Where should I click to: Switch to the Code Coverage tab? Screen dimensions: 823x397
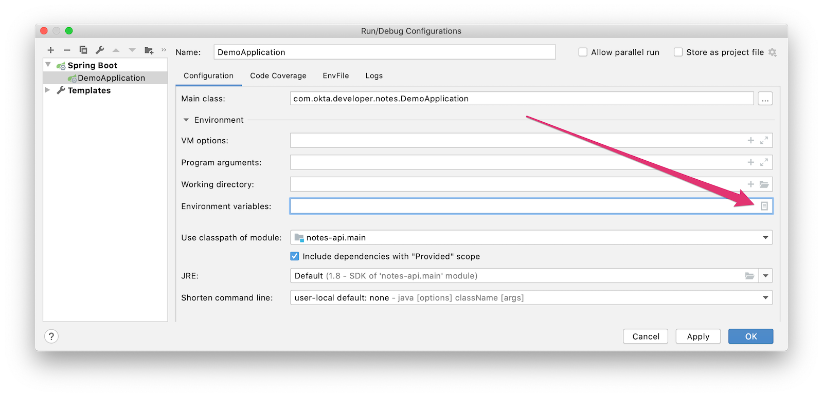coord(278,75)
